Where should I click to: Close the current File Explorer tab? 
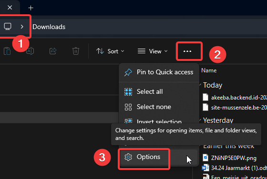click(10, 8)
